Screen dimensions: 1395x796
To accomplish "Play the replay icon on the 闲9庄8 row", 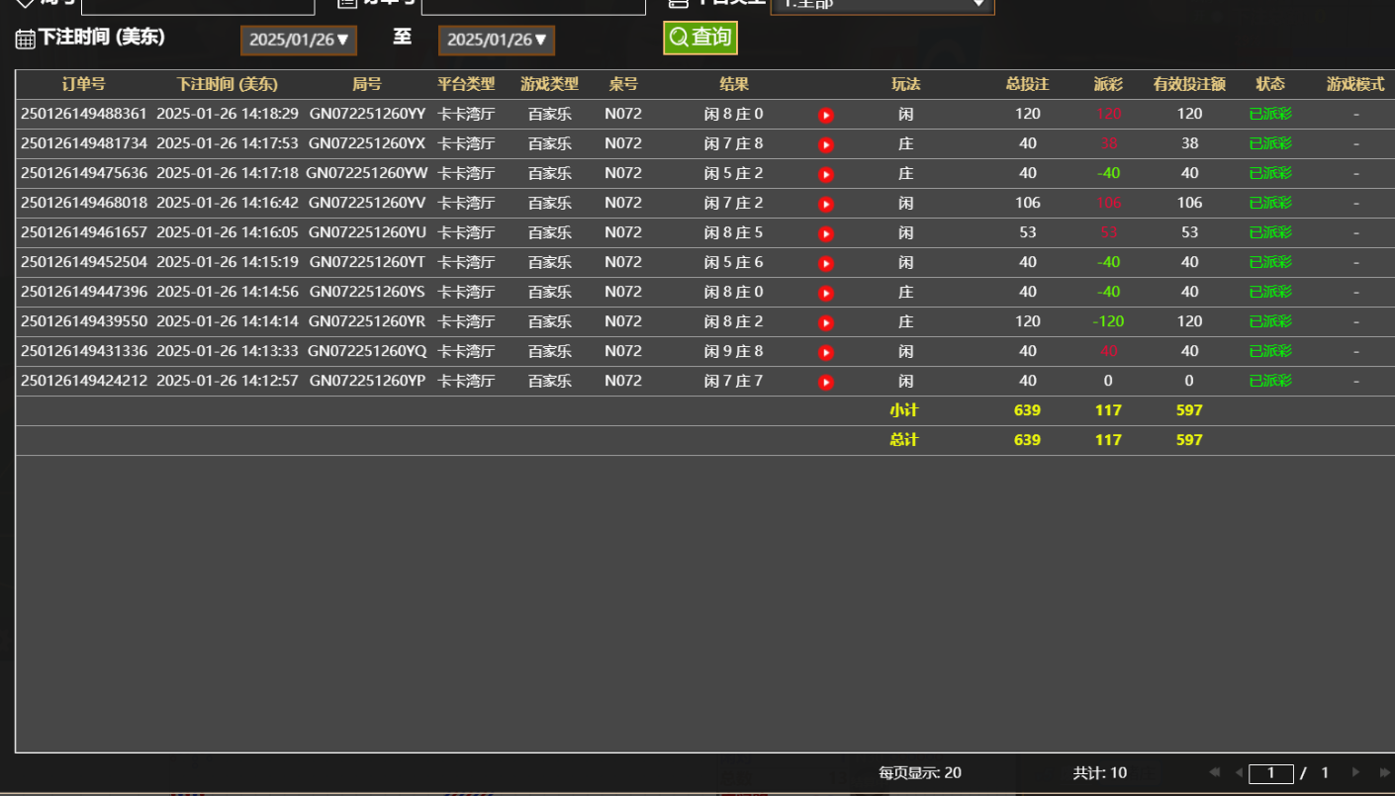I will point(826,351).
